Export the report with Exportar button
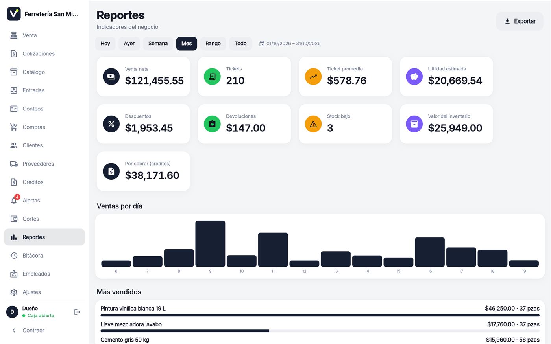The image size is (551, 344). click(x=520, y=21)
